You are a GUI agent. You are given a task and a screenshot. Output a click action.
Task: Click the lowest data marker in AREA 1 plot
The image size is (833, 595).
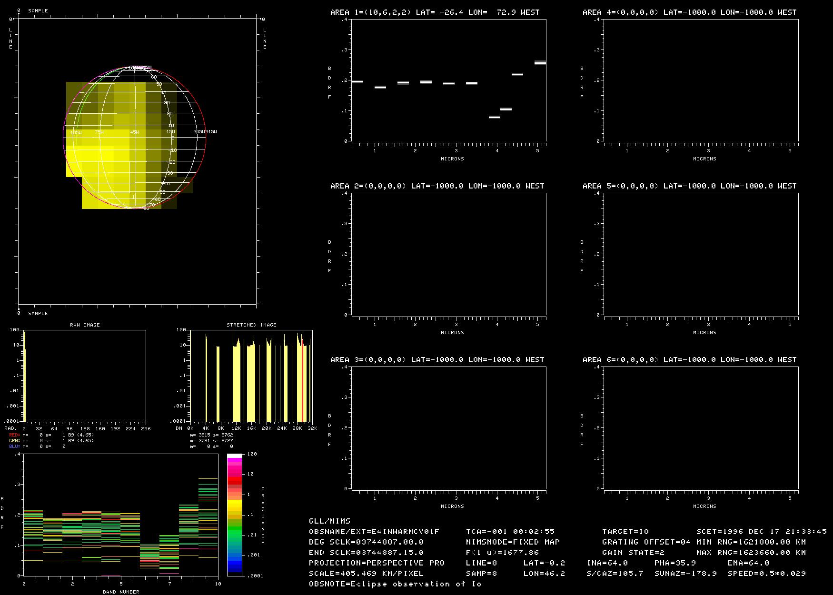coord(495,117)
